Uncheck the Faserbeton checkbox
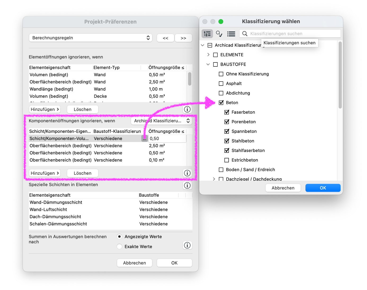 (227, 112)
